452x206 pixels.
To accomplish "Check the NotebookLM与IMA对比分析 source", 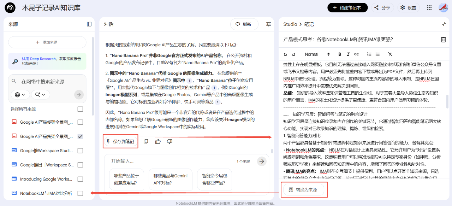I will (80, 193).
